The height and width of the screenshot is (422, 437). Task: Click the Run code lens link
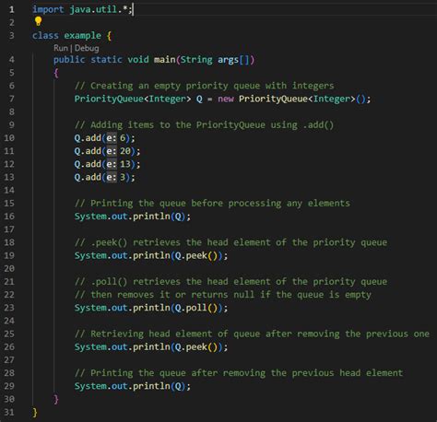pos(61,48)
